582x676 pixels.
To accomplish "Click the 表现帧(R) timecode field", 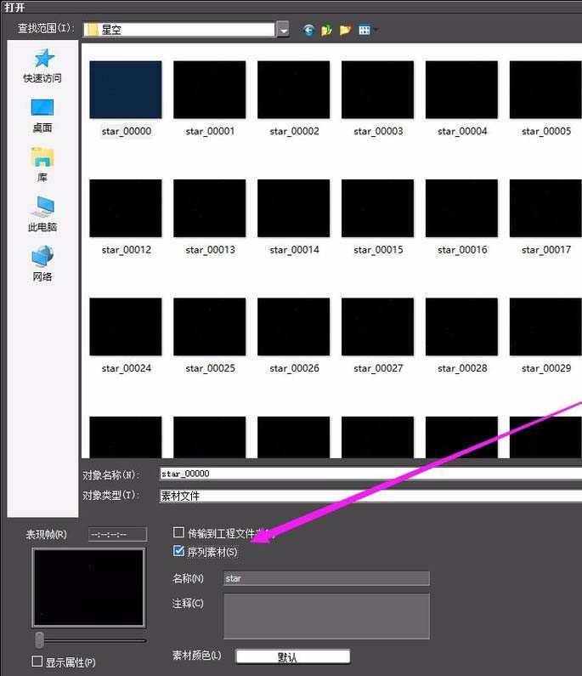I will [117, 534].
